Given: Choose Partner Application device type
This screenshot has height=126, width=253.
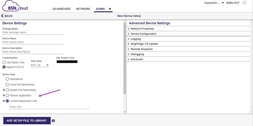Looking at the screenshot, I should point(7,96).
